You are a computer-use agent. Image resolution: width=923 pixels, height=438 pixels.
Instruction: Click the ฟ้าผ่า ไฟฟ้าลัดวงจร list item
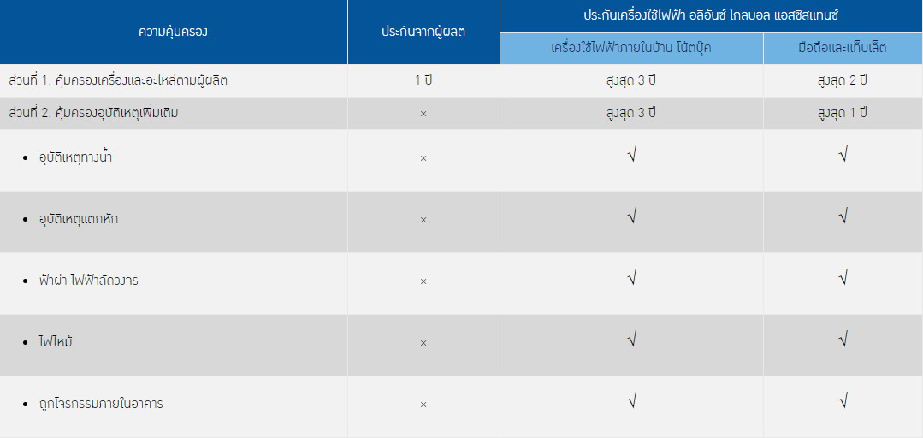point(89,281)
